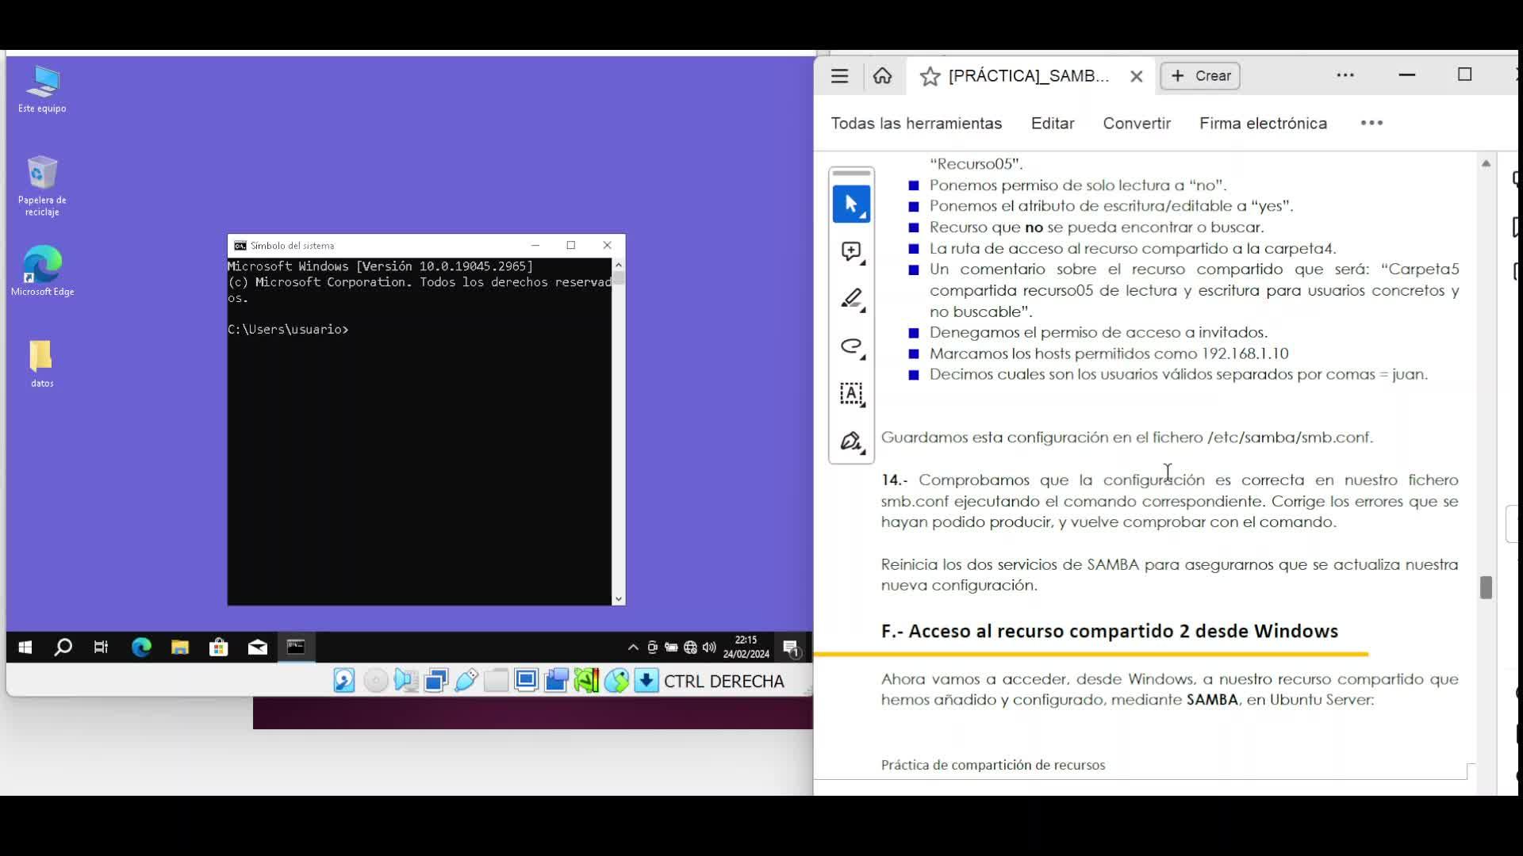
Task: Close the PRÁCTICA_SAMBA PDF tab
Action: coord(1136,76)
